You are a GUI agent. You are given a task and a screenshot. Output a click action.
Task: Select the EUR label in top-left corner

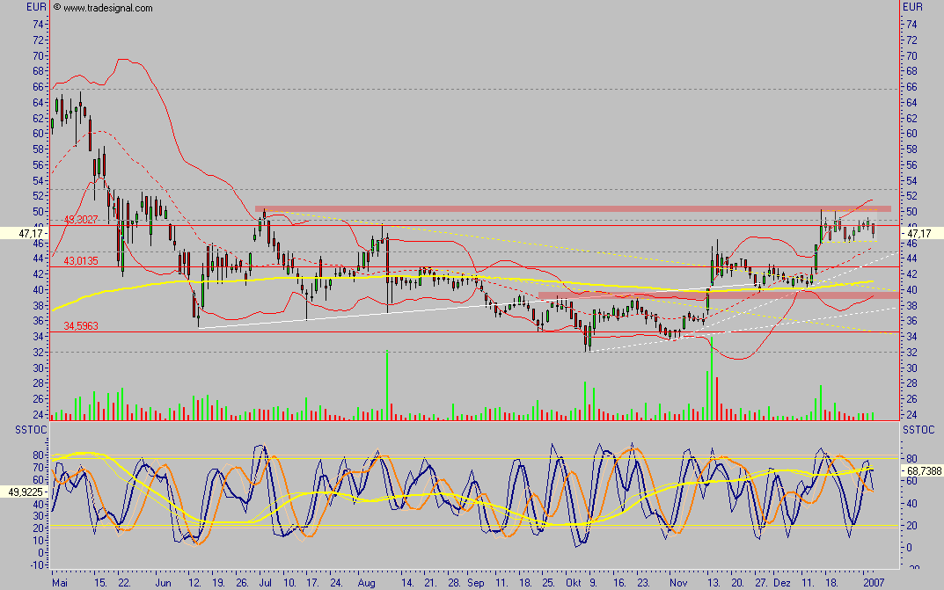(35, 7)
